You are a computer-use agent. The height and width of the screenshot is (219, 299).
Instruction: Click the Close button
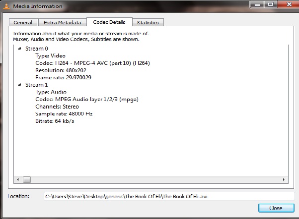coord(276,208)
